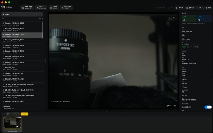Screen dimensions: 213x133
Task: Open the Nikon brand selector
Action: 41,7
